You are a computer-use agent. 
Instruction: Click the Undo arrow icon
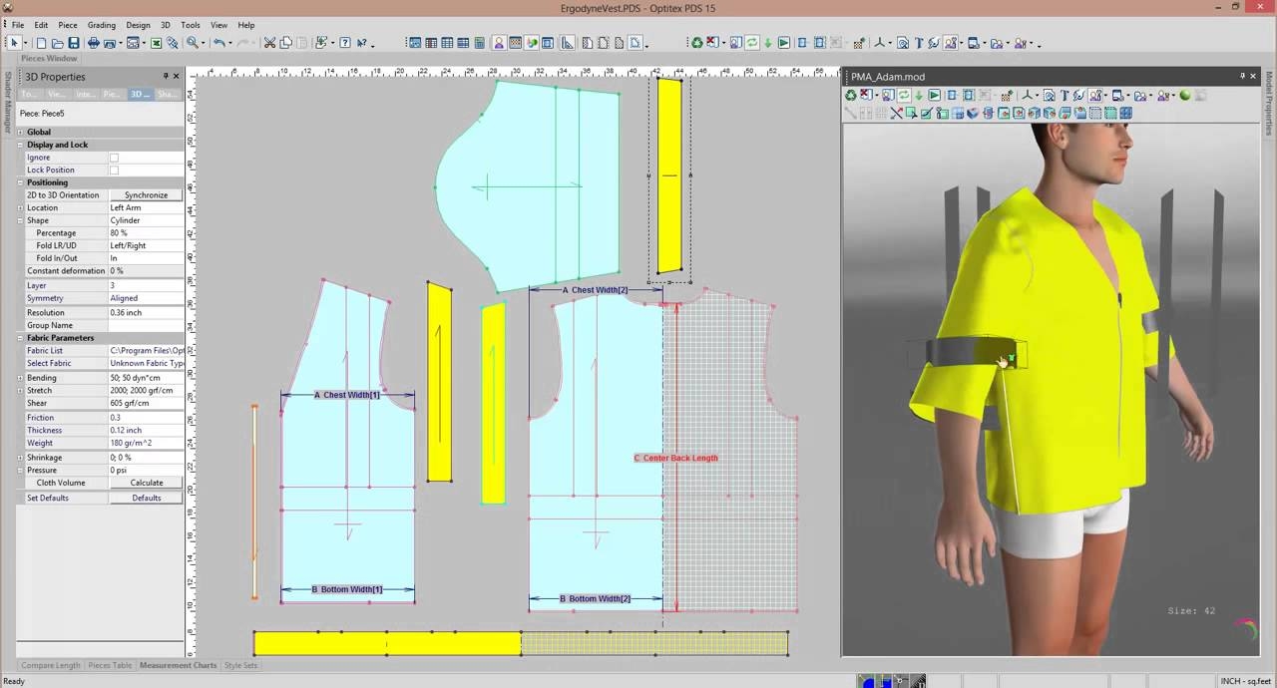(x=221, y=43)
